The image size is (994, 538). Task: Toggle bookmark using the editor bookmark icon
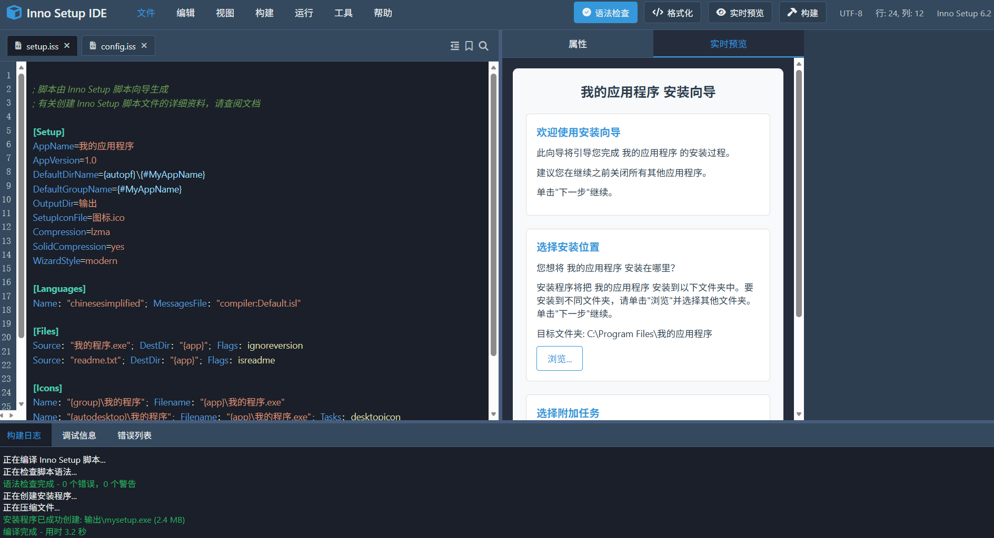469,46
